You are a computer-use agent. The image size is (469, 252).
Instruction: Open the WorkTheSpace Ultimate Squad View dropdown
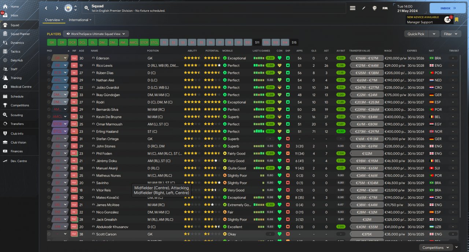coord(96,34)
